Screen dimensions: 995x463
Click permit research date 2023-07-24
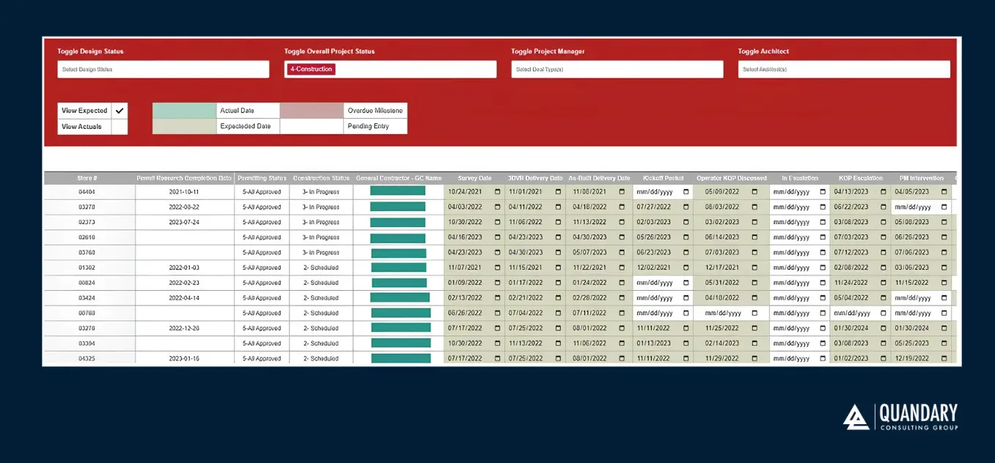point(184,222)
